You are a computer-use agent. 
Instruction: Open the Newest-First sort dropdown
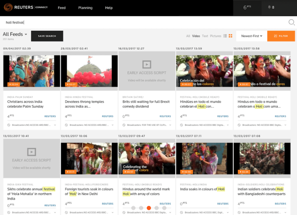[x=252, y=36]
